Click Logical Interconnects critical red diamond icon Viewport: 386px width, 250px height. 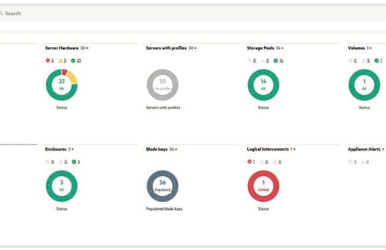coord(249,162)
